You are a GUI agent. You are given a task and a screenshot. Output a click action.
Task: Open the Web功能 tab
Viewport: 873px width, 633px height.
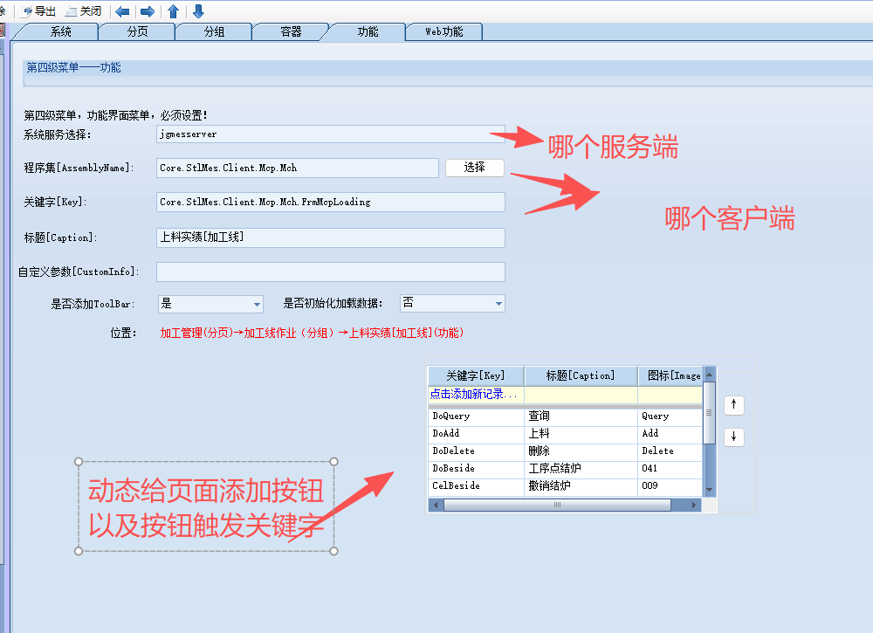click(x=443, y=31)
